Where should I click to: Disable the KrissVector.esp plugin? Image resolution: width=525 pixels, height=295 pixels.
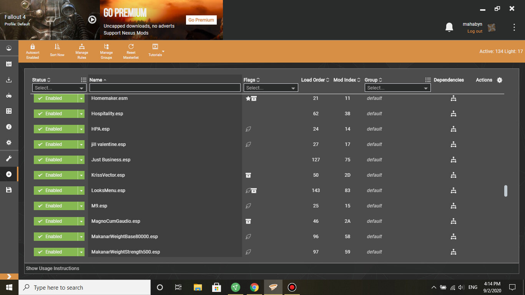[x=56, y=175]
